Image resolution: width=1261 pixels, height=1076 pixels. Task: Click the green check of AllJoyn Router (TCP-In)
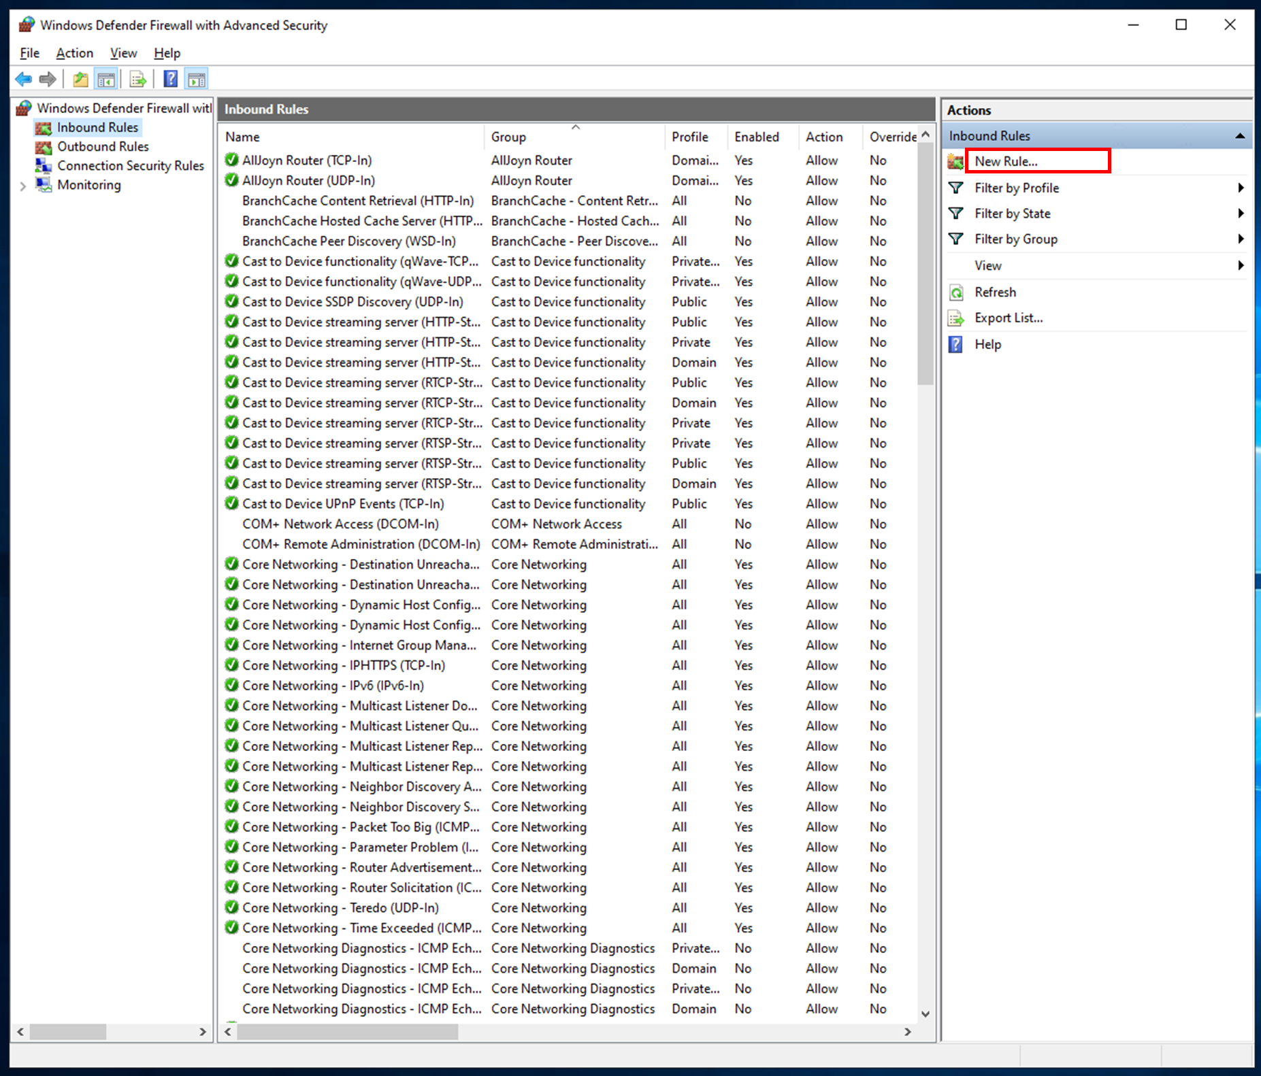(232, 161)
